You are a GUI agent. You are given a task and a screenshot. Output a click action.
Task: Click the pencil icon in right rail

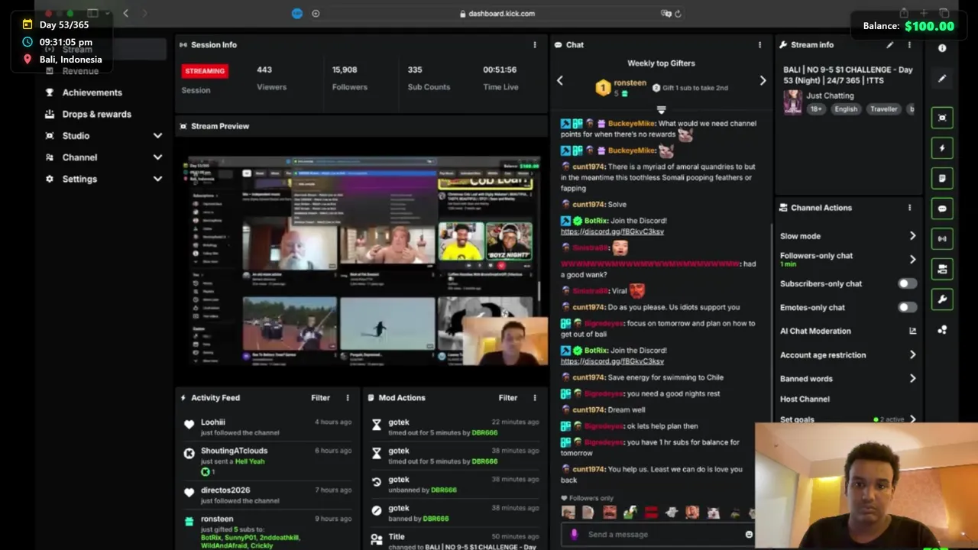942,79
